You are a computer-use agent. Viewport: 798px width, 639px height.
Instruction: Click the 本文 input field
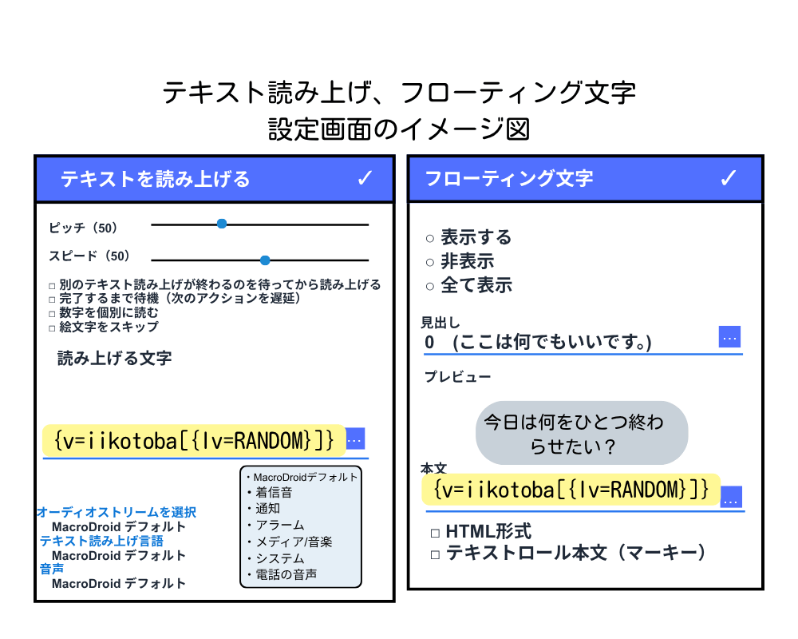pos(571,490)
